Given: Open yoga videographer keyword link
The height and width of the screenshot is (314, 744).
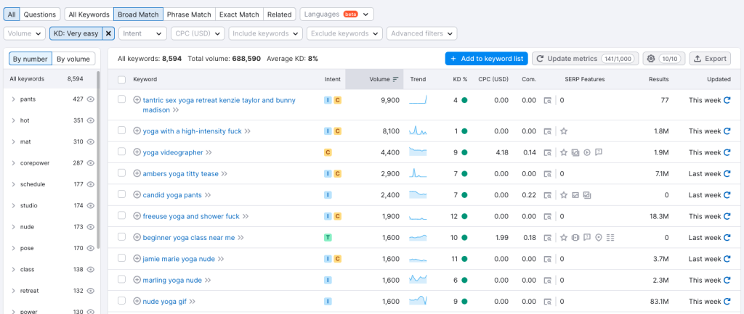Looking at the screenshot, I should tap(173, 152).
